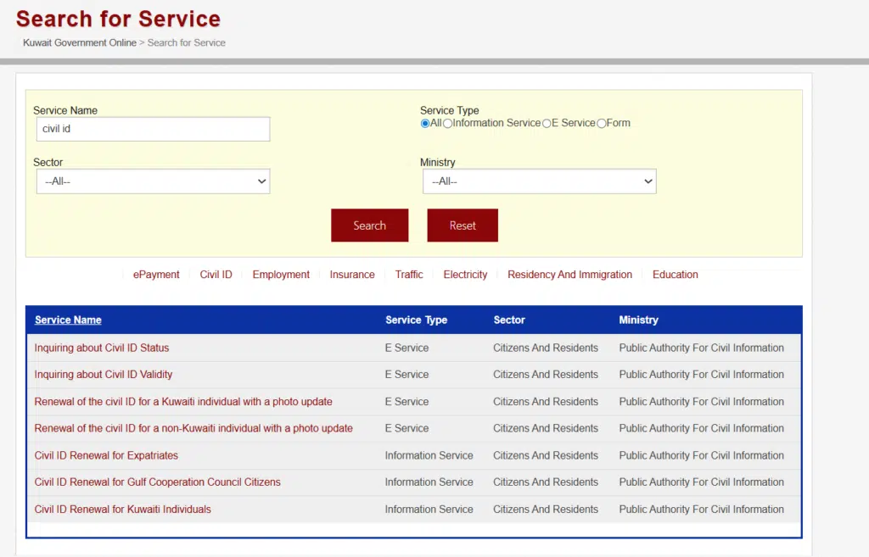869x557 pixels.
Task: Expand the "--All--" sector selector
Action: pos(153,181)
